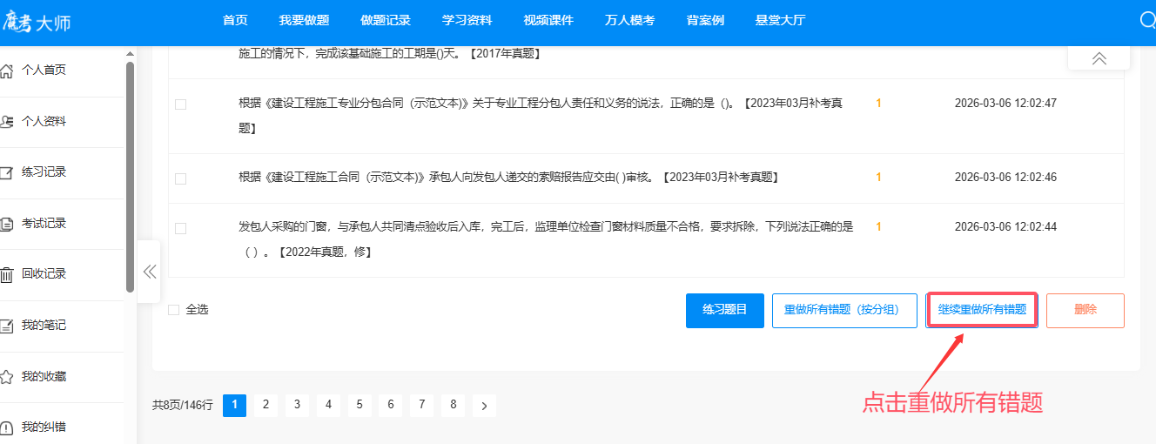
Task: Click the home icon beside 个人首页
Action: click(x=6, y=70)
